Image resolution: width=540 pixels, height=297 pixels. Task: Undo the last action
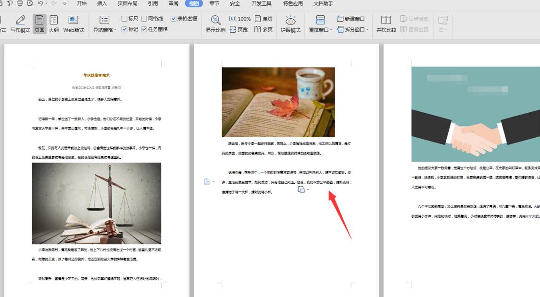point(41,3)
